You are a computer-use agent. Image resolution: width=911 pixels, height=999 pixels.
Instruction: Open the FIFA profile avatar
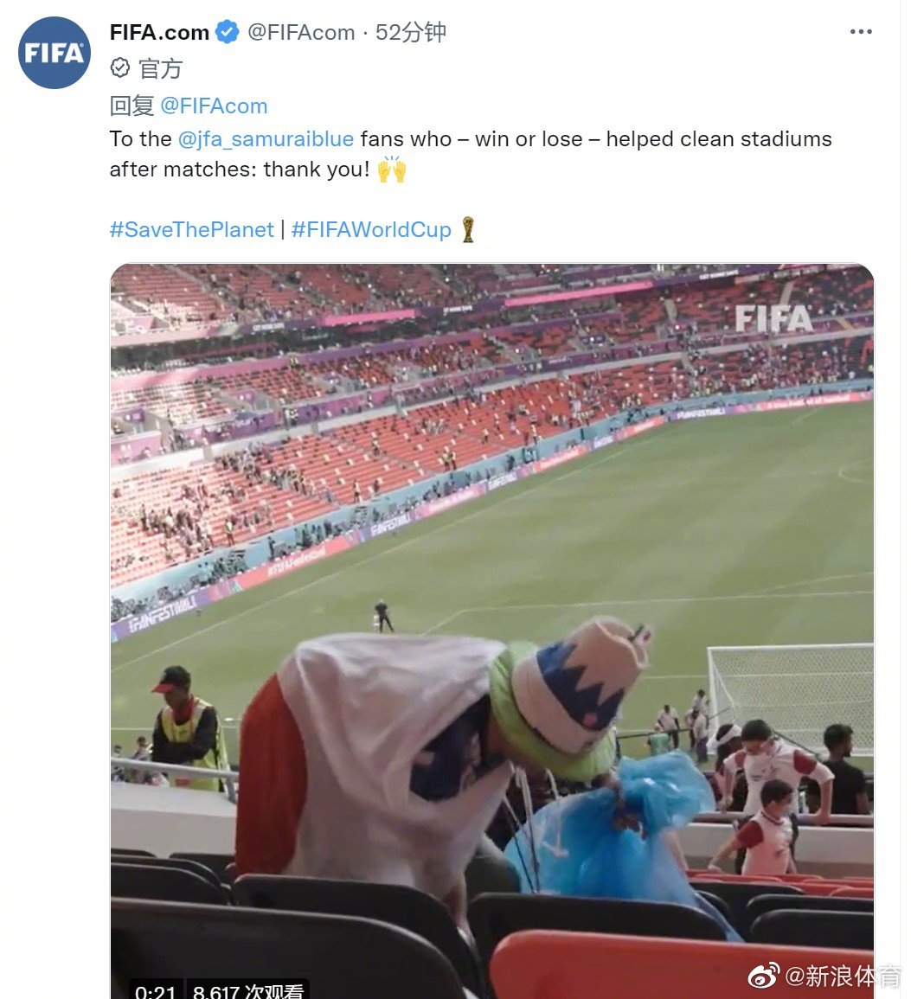[55, 53]
